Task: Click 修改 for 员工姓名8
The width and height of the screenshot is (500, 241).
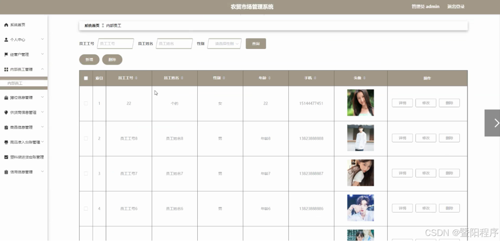Action: (426, 138)
